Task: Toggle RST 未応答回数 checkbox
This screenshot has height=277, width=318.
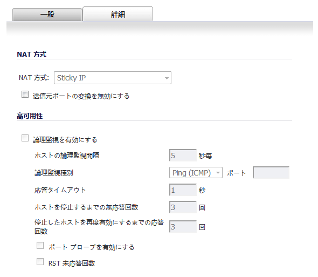Action: click(x=40, y=261)
